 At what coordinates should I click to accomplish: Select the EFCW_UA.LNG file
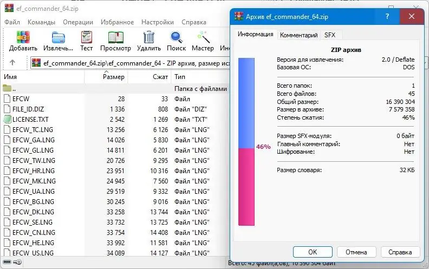(34, 192)
